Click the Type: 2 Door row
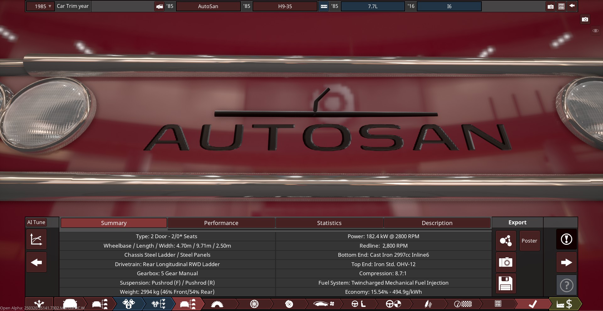The height and width of the screenshot is (311, 603). click(x=167, y=236)
